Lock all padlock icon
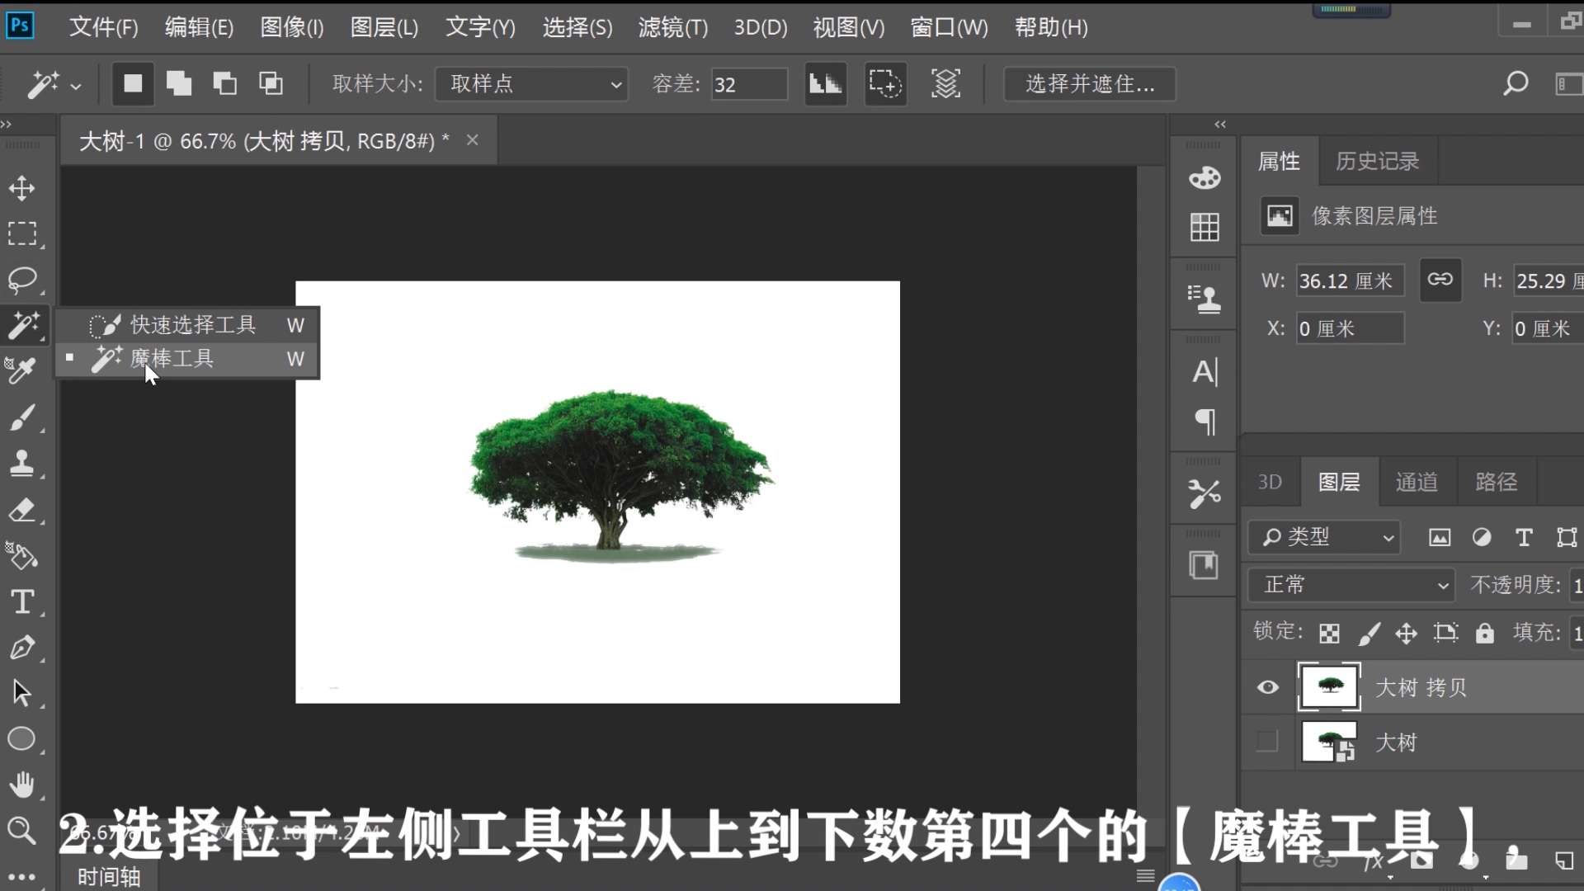The image size is (1584, 891). (1485, 634)
